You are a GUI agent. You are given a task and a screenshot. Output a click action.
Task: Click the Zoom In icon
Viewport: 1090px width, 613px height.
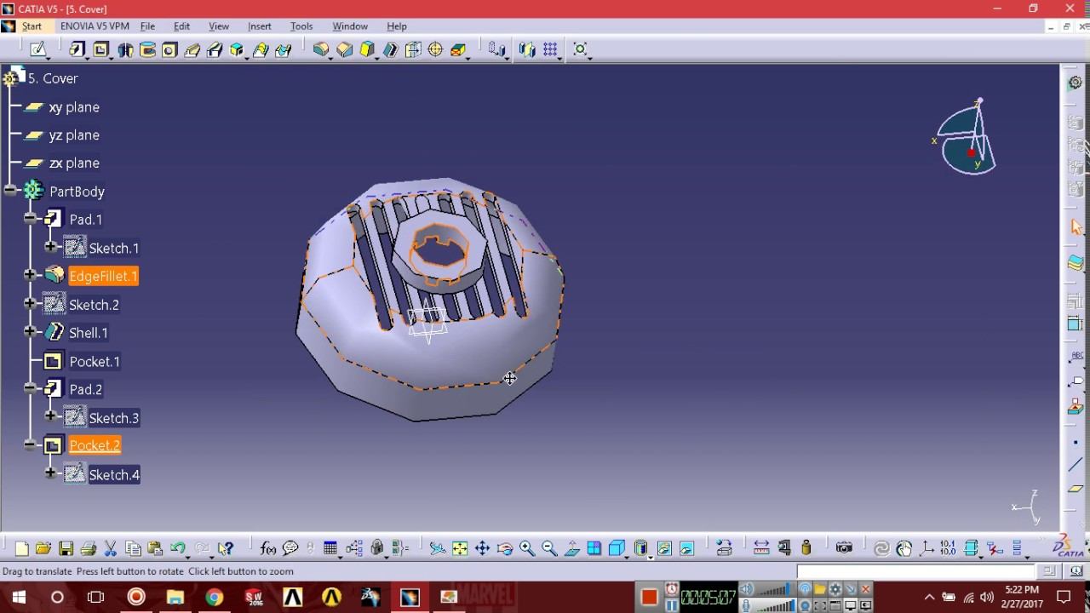527,548
